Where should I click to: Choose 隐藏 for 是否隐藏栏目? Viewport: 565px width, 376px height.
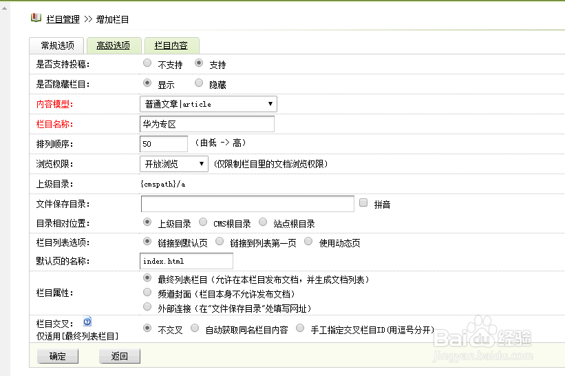coord(199,83)
